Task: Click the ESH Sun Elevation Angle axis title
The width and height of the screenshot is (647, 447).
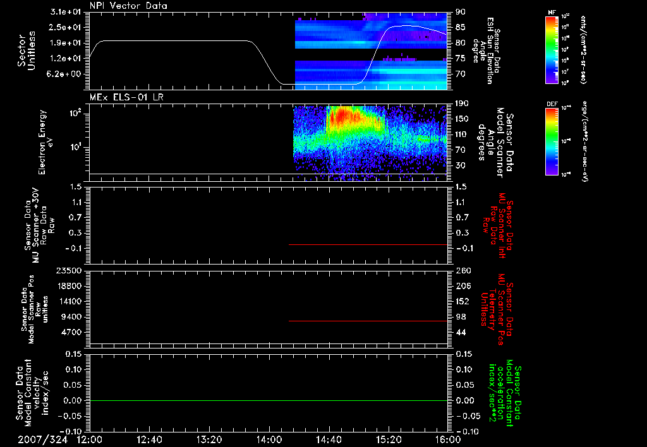Action: (x=486, y=51)
